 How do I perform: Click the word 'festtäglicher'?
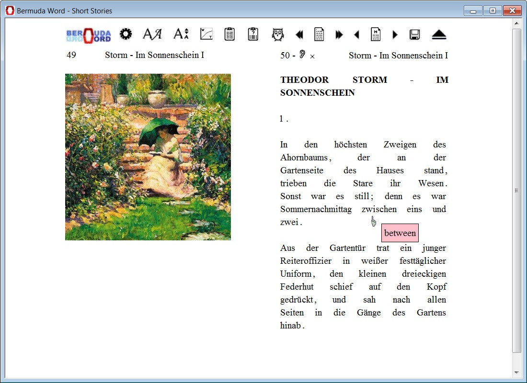tap(423, 261)
